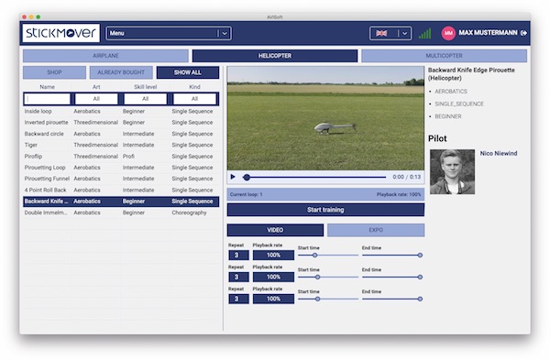The width and height of the screenshot is (550, 360).
Task: Click the Current loop status text
Action: click(x=247, y=194)
